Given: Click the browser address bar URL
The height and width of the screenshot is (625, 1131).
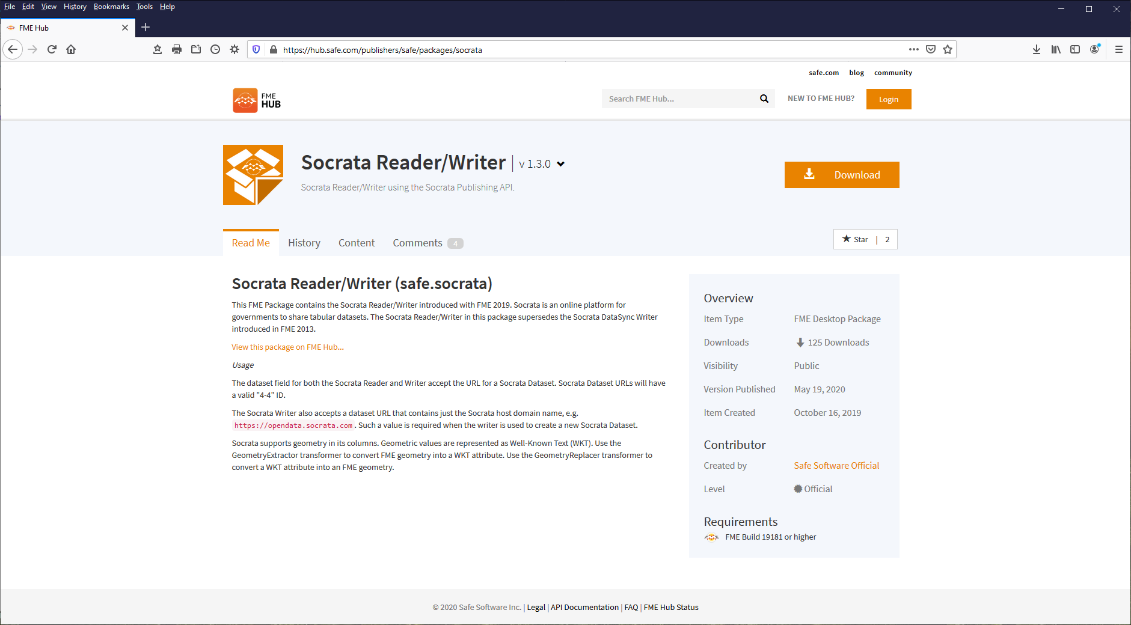Looking at the screenshot, I should point(382,50).
